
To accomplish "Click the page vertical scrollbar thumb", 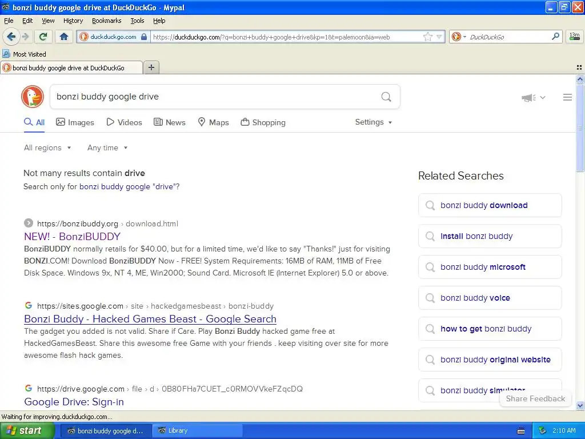I will (580, 127).
